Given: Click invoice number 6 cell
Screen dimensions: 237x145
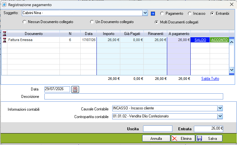Looking at the screenshot, I should [70, 40].
